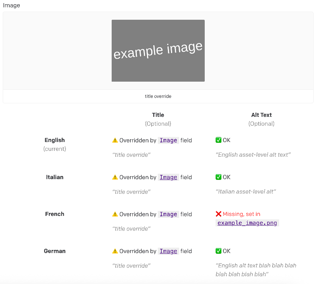Click the title override caption text

(158, 96)
